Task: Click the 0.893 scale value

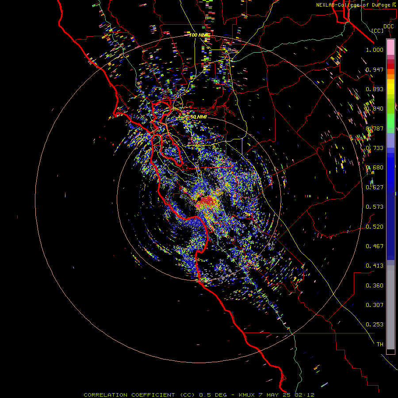Action: point(375,89)
